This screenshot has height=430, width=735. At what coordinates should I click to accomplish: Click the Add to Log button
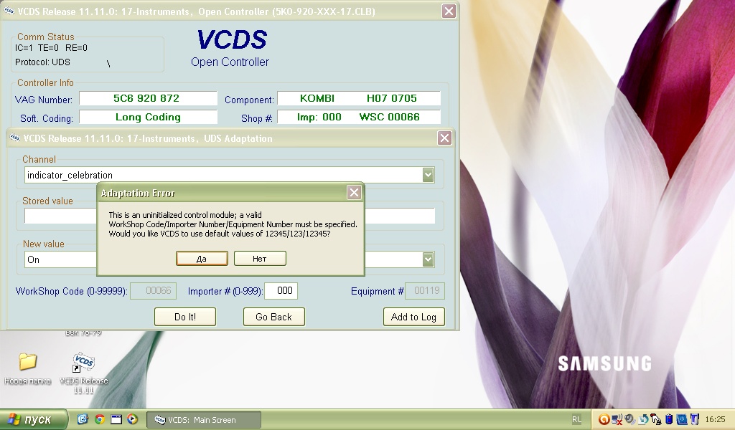(413, 317)
